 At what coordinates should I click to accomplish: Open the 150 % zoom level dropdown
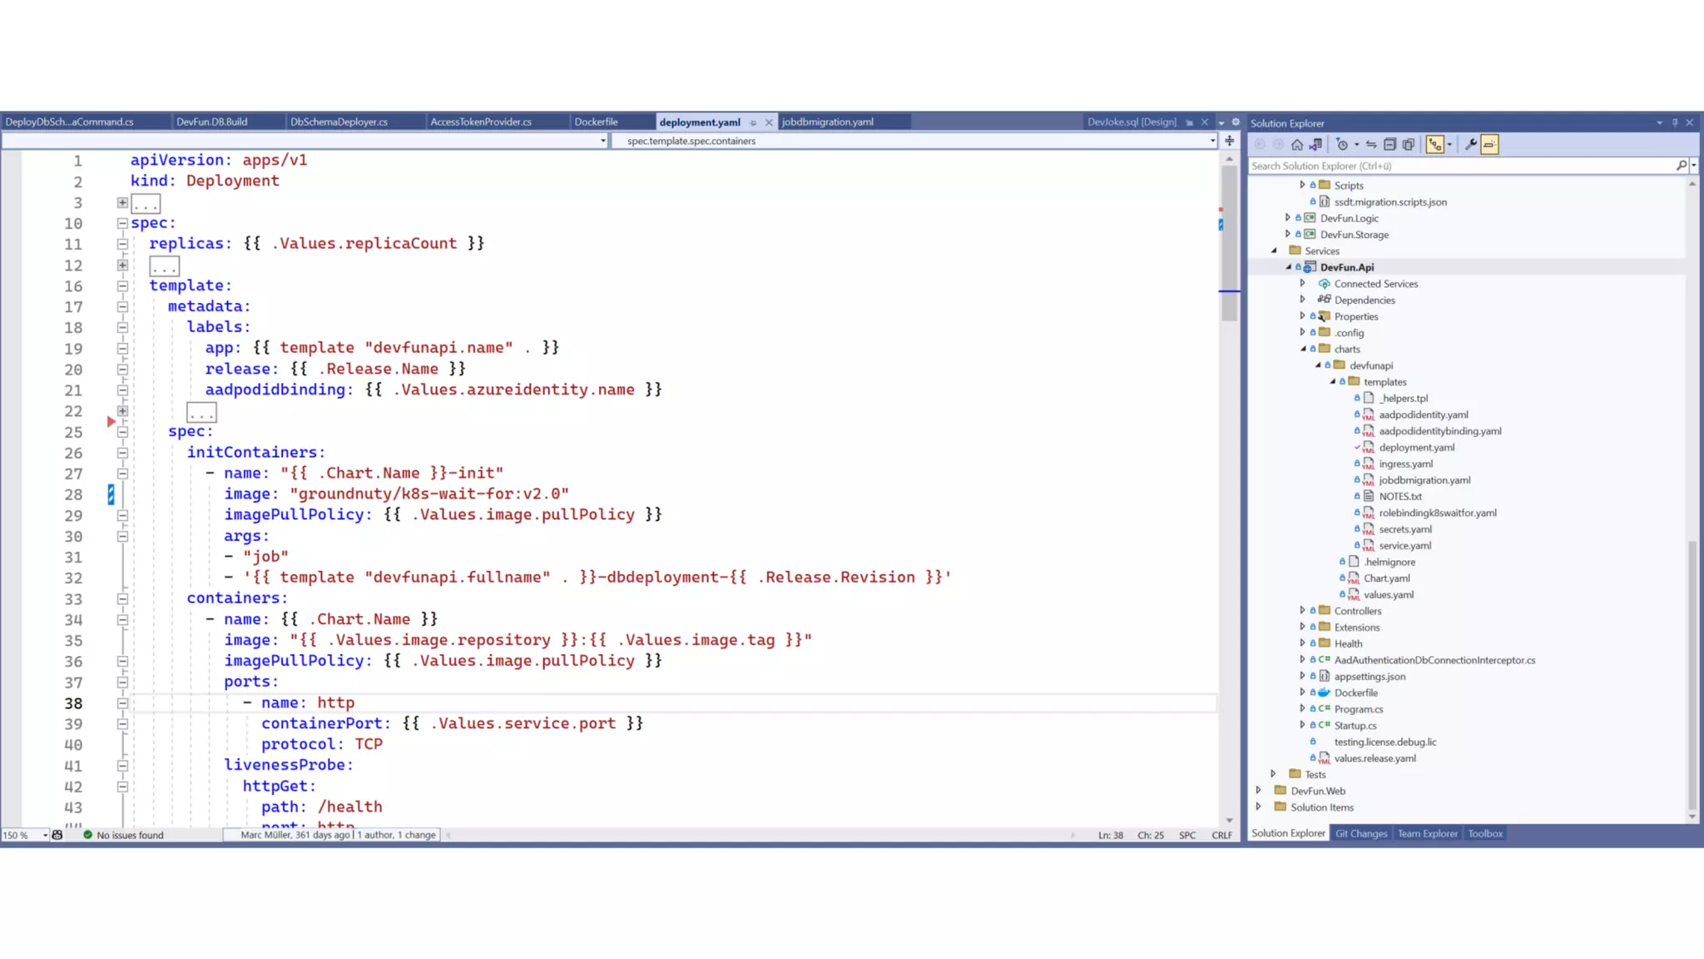click(x=45, y=835)
